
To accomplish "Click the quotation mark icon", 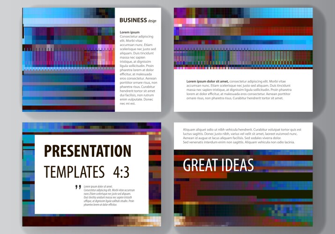I will pyautogui.click(x=78, y=188).
